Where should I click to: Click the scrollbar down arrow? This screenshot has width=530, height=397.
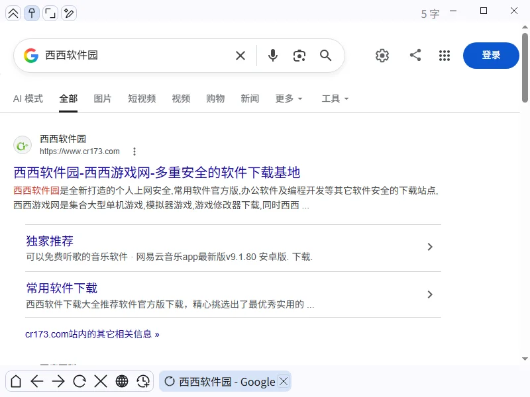[x=525, y=359]
